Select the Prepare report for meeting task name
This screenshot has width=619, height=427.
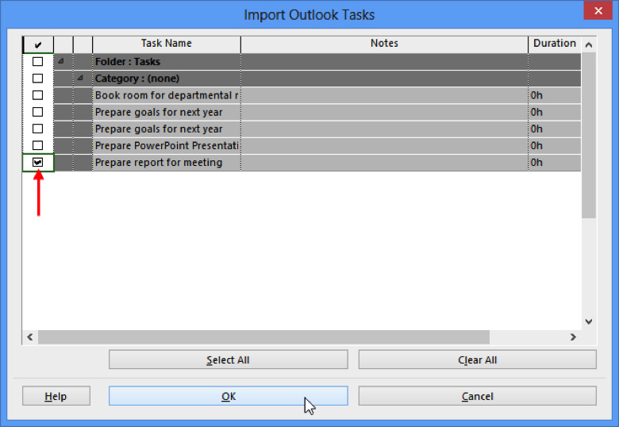coord(167,162)
